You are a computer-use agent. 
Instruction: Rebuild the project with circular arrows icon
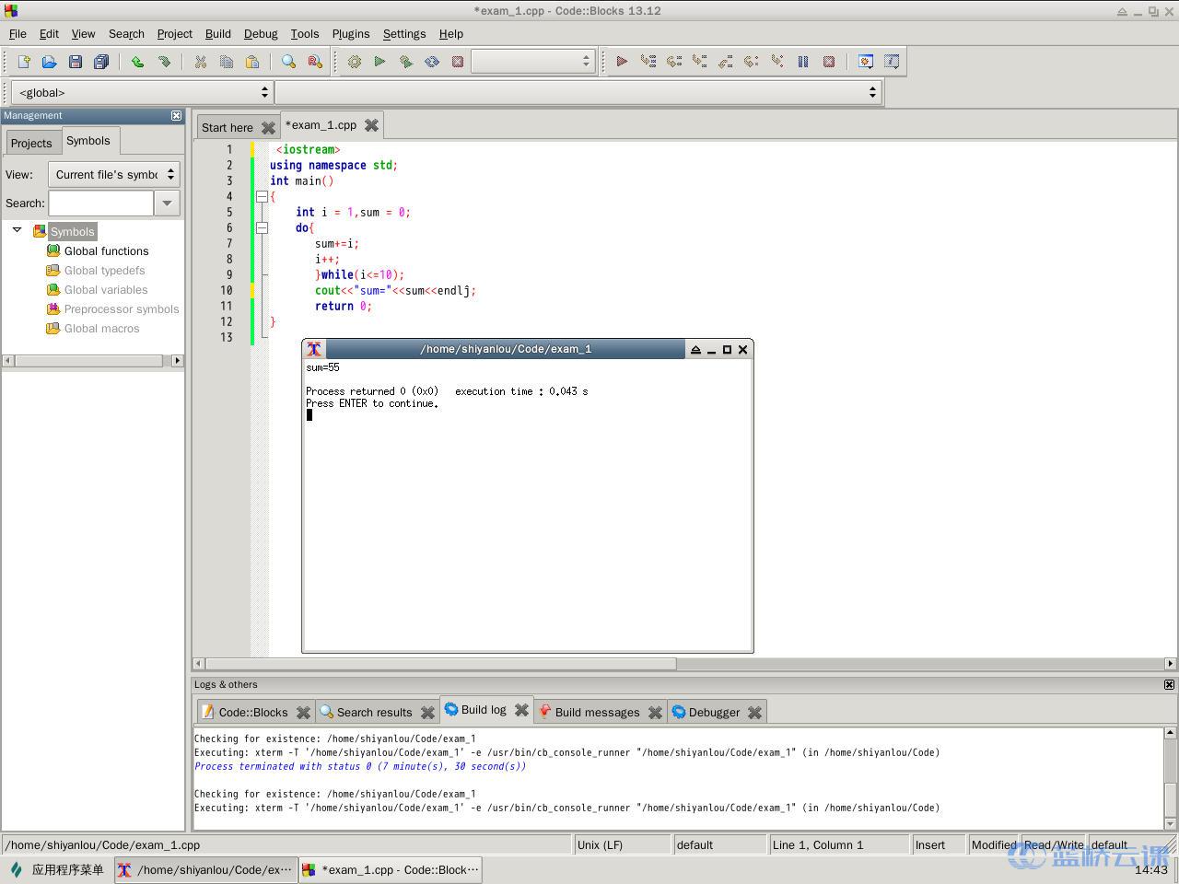[x=432, y=62]
